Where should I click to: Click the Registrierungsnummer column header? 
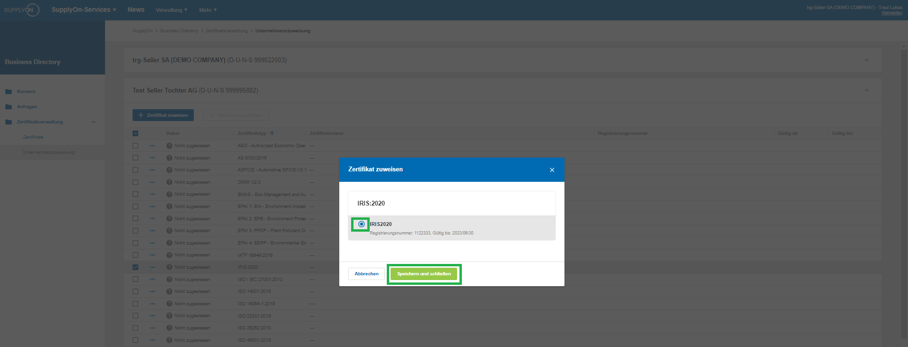coord(622,133)
